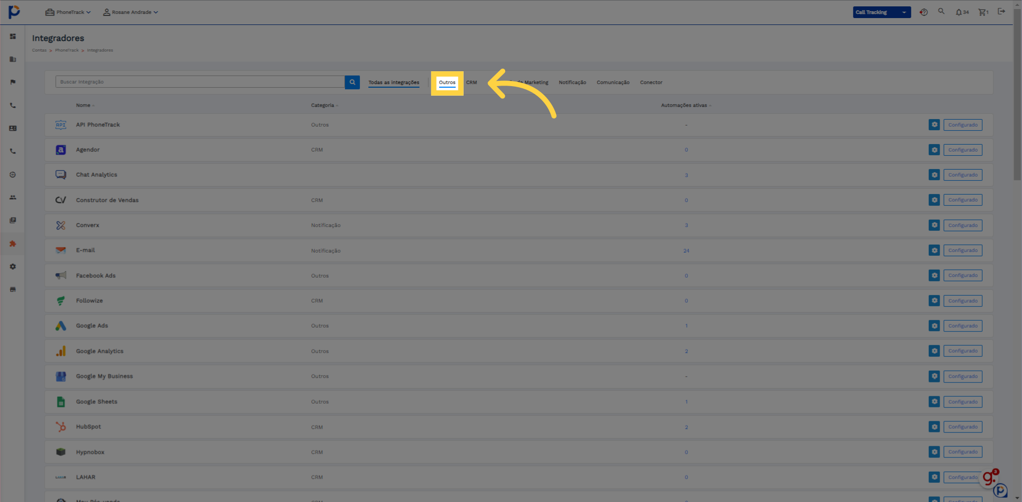Click Configurado button for Converx
The width and height of the screenshot is (1022, 502).
pyautogui.click(x=963, y=225)
